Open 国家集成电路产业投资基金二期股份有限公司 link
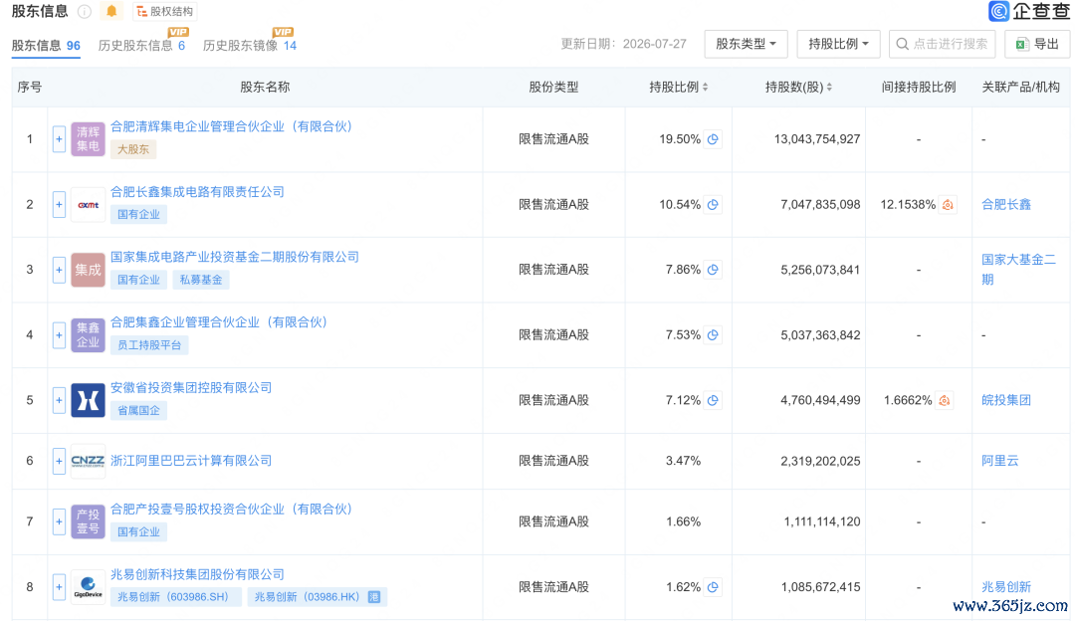The width and height of the screenshot is (1075, 621). tap(235, 257)
